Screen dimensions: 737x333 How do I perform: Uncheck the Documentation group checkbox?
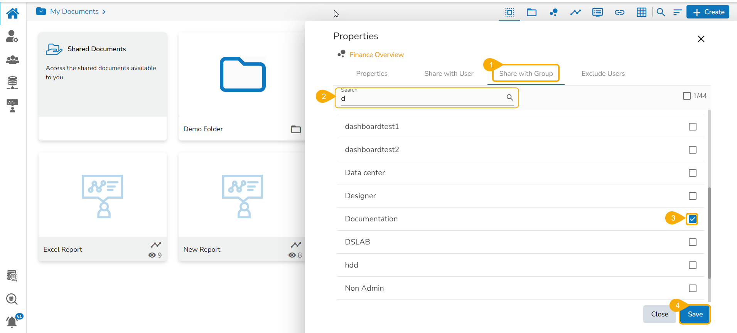click(x=692, y=219)
